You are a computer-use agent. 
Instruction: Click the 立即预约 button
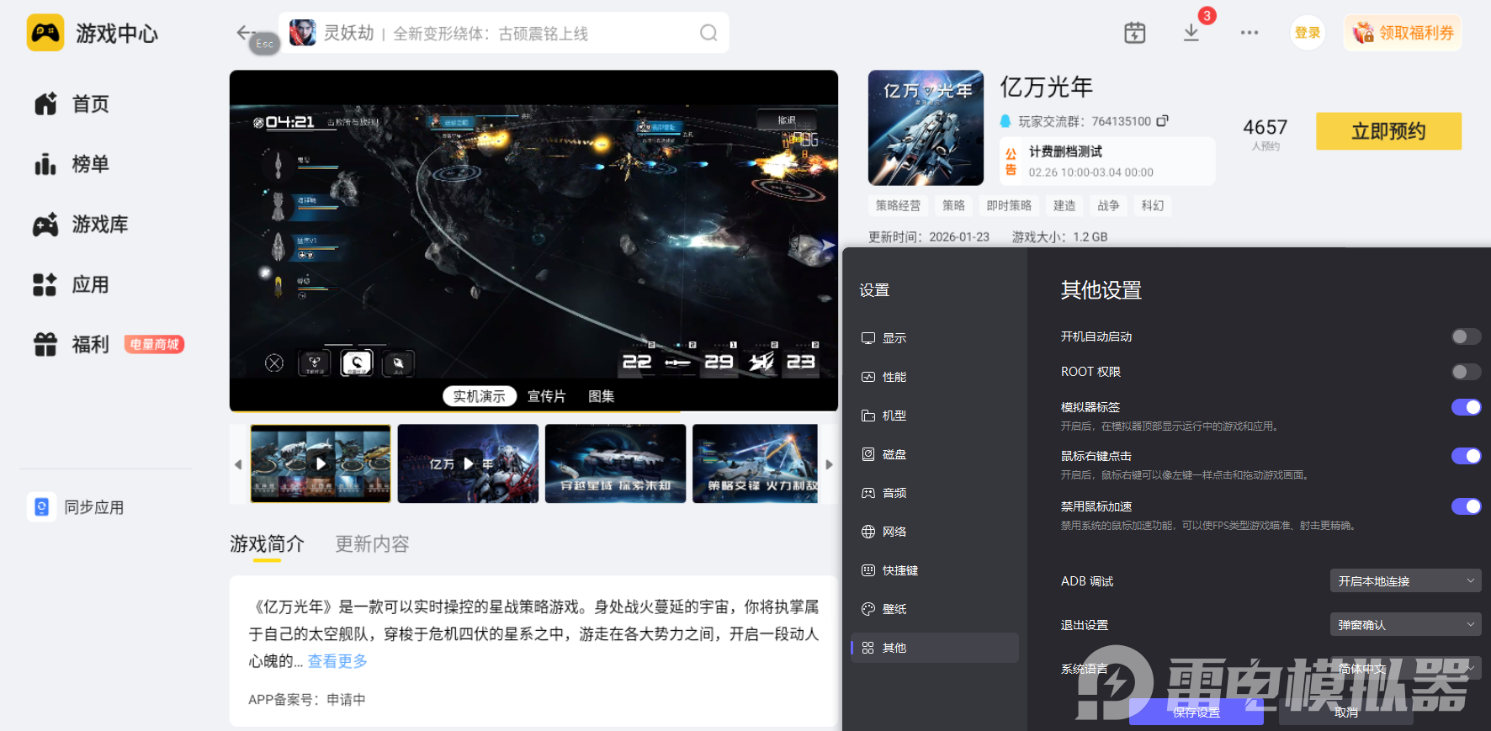coord(1388,131)
